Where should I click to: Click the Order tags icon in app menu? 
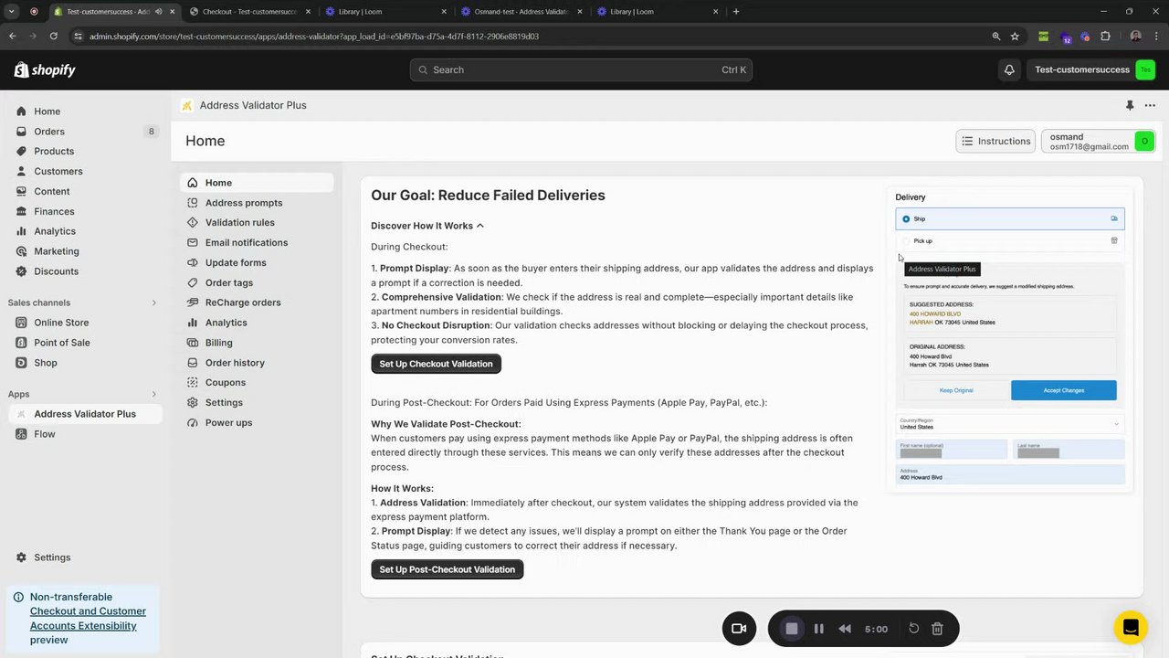(x=193, y=283)
